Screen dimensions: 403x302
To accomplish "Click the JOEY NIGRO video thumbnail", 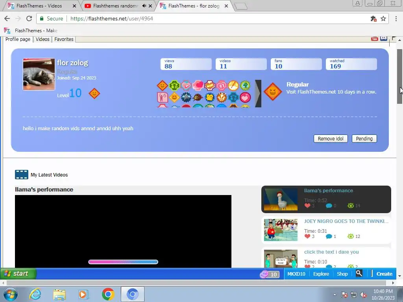I will pos(281,230).
